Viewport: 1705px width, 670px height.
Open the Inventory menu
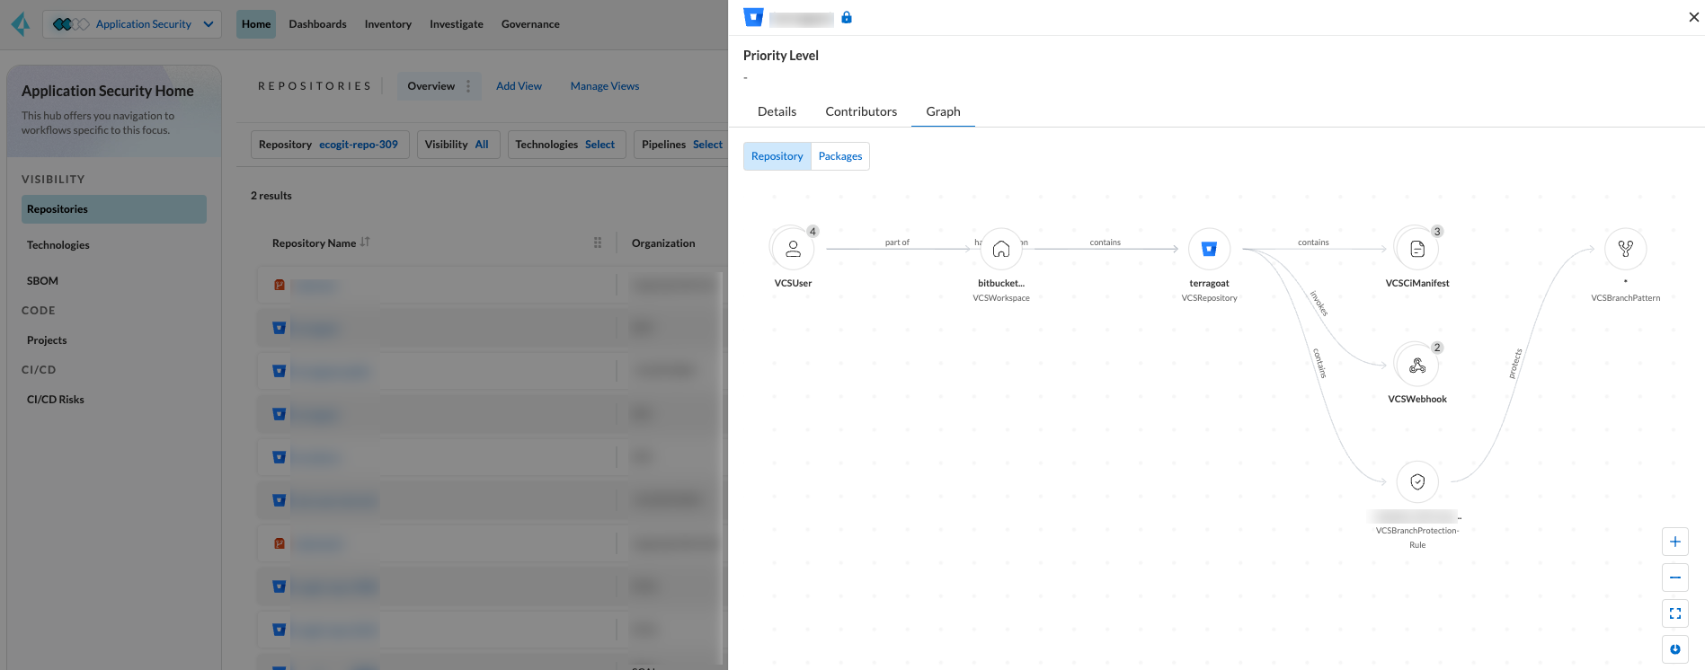(x=388, y=24)
